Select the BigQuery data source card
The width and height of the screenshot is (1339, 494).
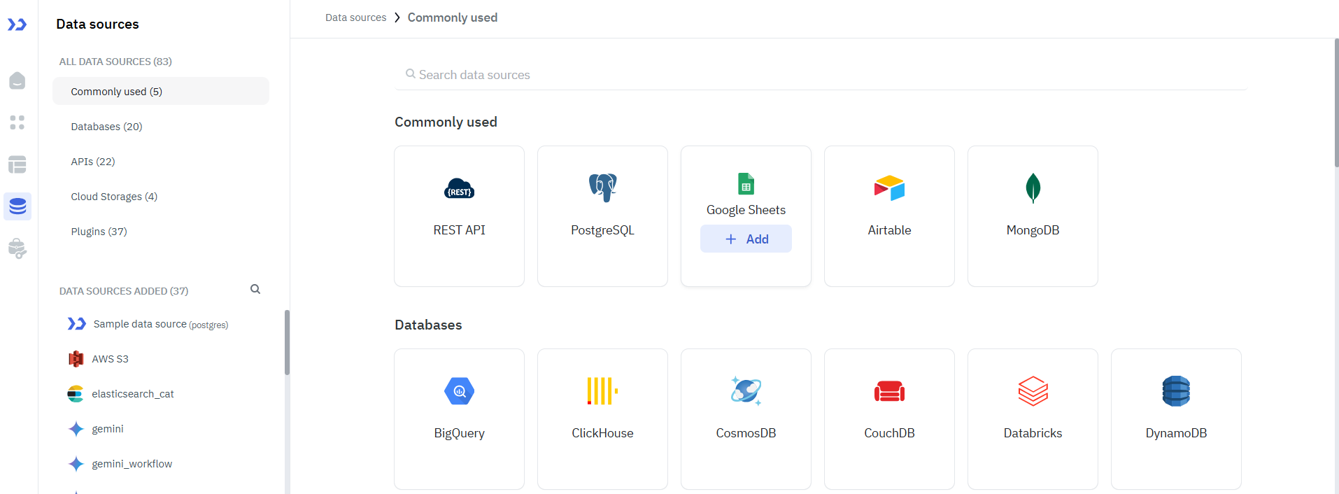tap(459, 418)
